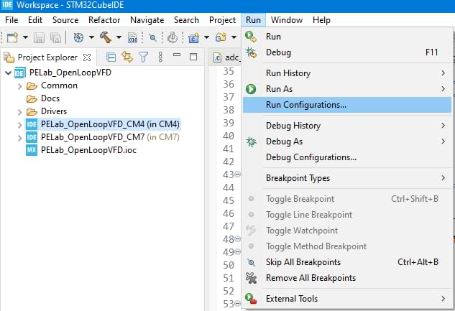The width and height of the screenshot is (455, 311).
Task: Open the Help menu
Action: click(321, 20)
